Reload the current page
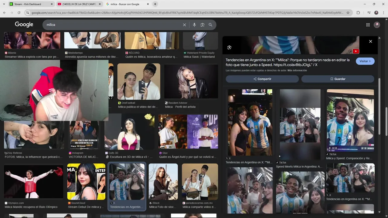Screen dimensions: 388x218 click(19, 13)
